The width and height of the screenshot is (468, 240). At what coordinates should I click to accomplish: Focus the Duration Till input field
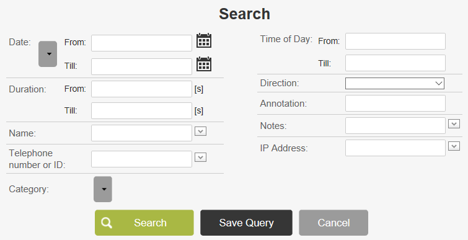141,111
